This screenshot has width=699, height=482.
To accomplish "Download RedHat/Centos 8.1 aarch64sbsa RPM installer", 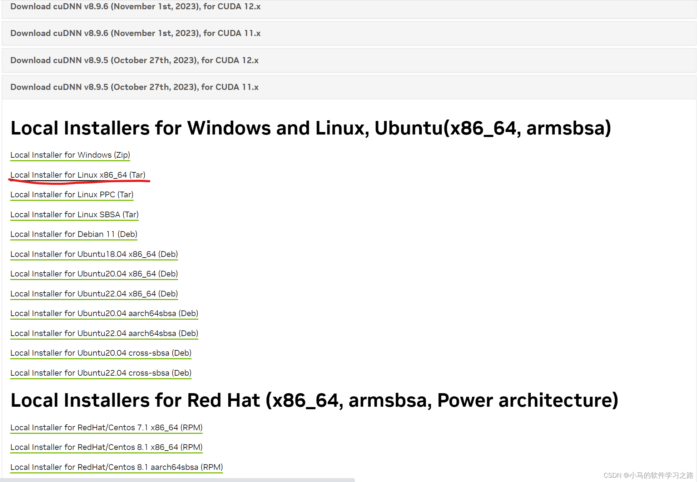I will point(116,467).
